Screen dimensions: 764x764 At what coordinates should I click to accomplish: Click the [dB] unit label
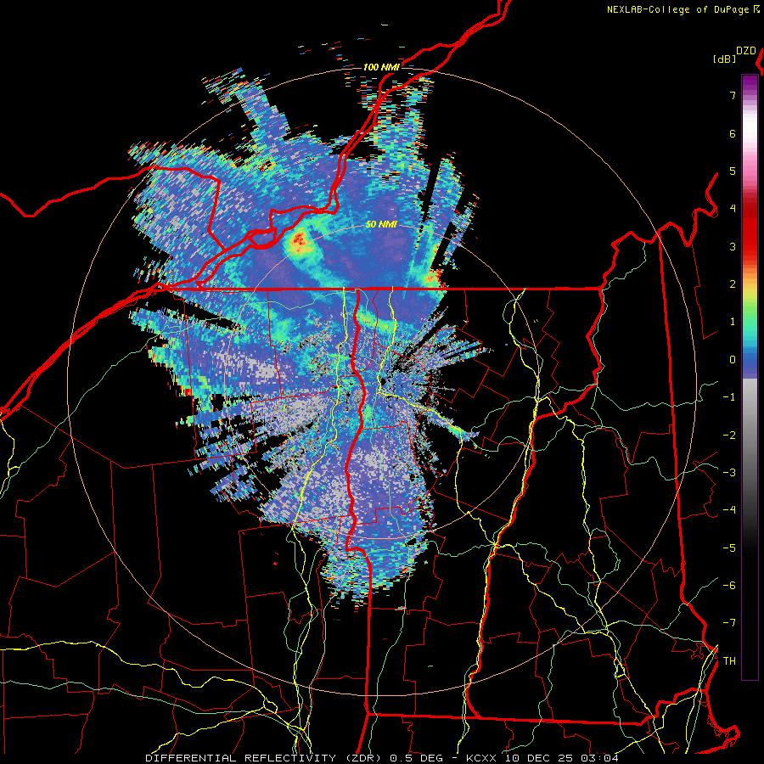(725, 59)
